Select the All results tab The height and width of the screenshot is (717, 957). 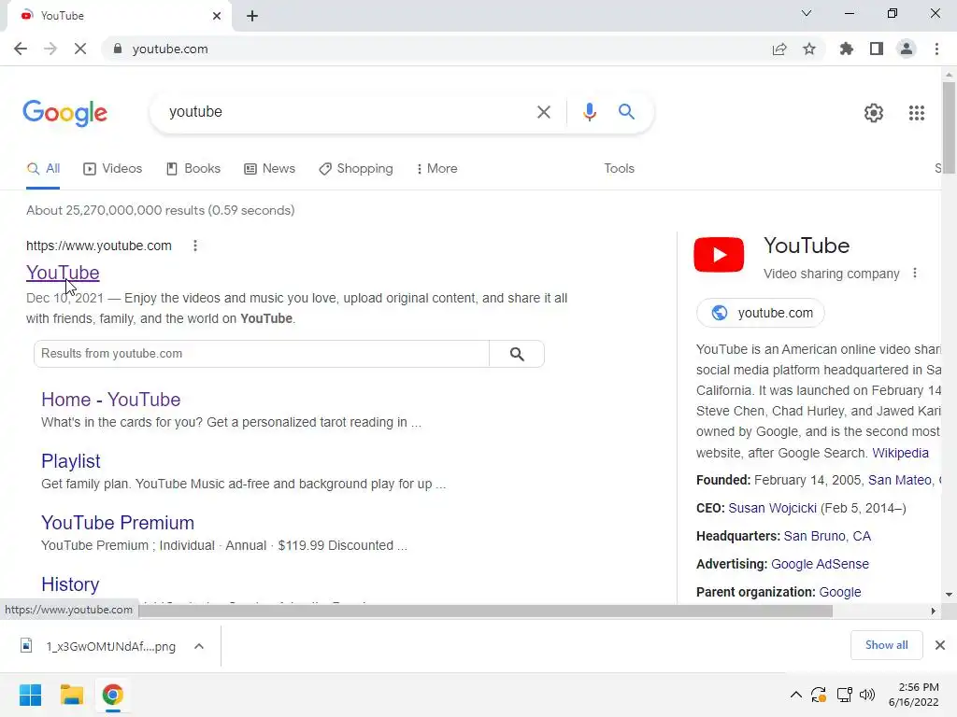tap(43, 169)
